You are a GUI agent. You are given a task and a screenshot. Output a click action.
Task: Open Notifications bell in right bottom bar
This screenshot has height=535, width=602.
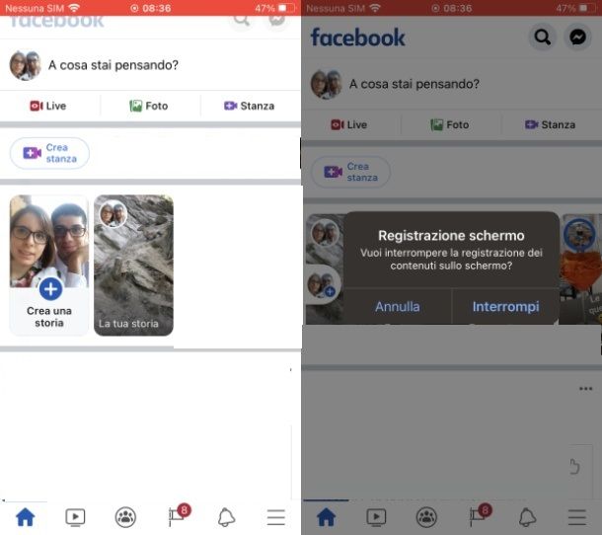point(527,517)
